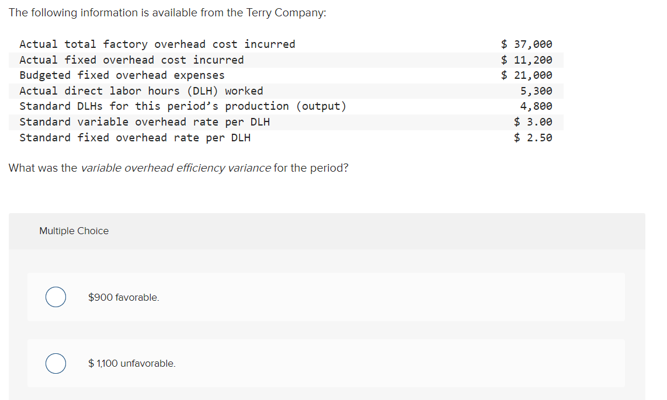
Task: Click the Standard variable overhead rate row
Action: (145, 121)
